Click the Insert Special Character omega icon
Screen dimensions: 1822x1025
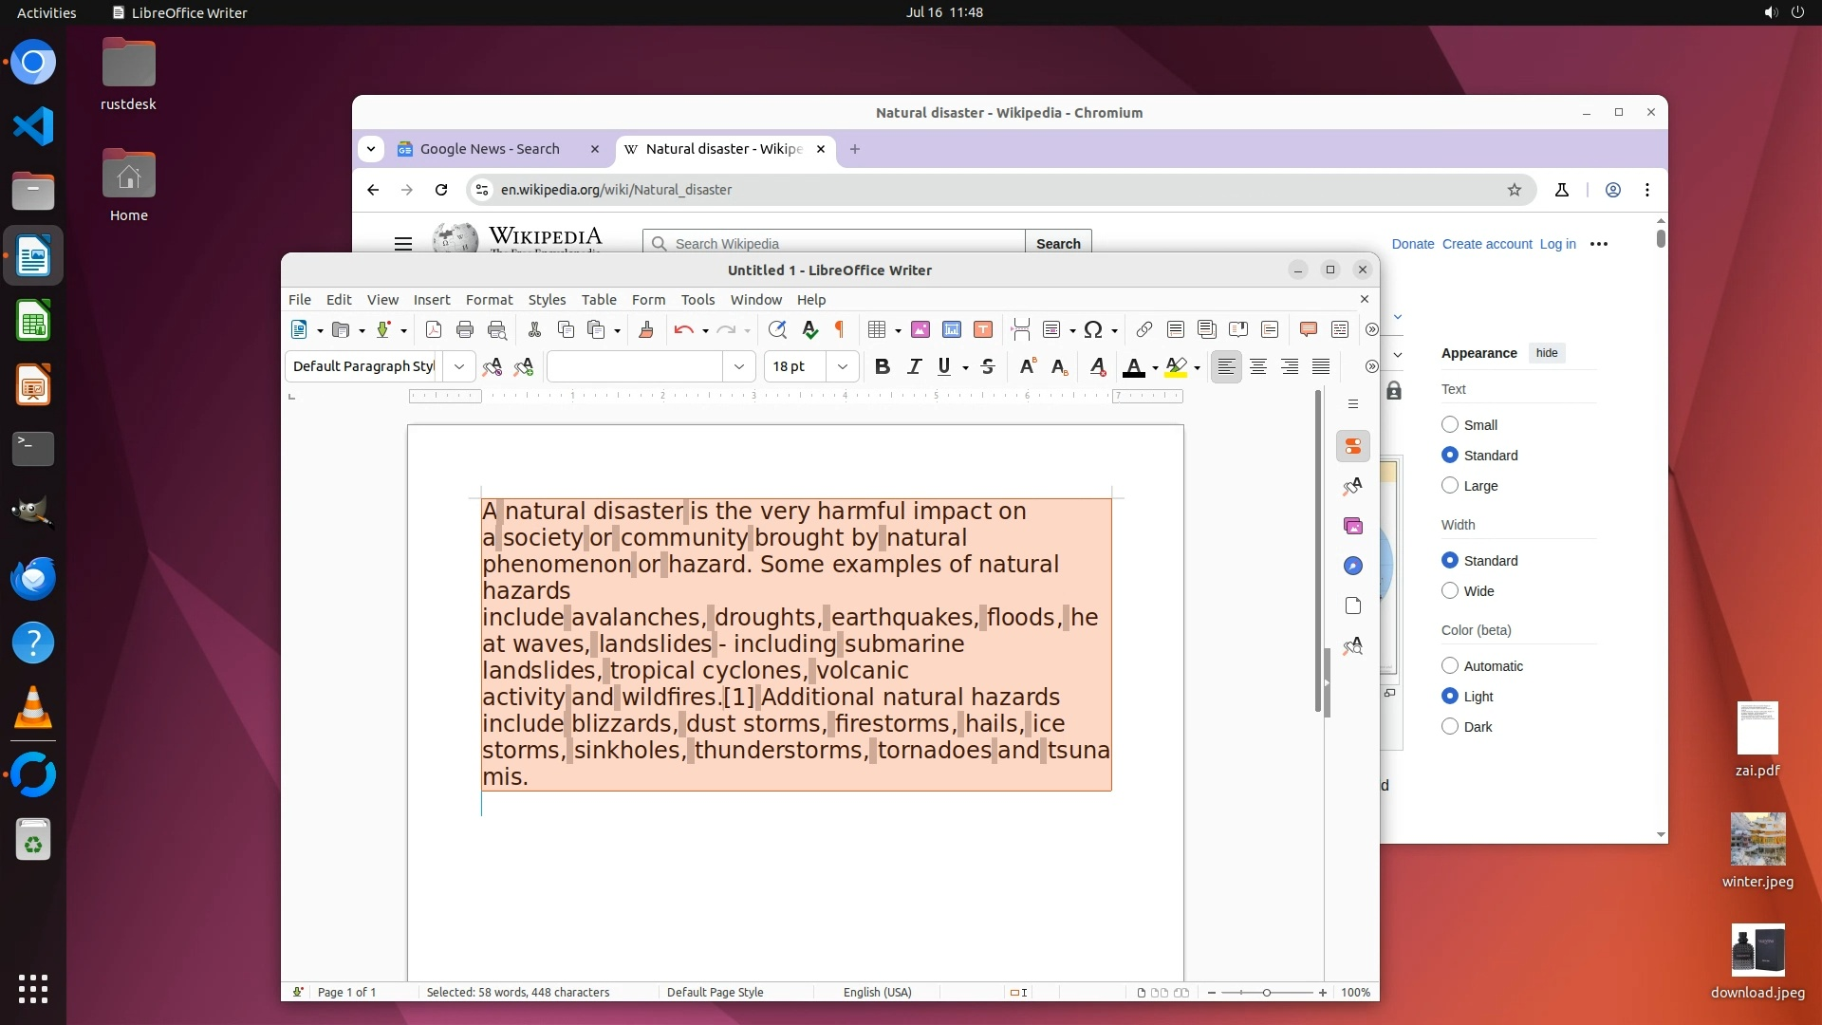click(x=1093, y=329)
